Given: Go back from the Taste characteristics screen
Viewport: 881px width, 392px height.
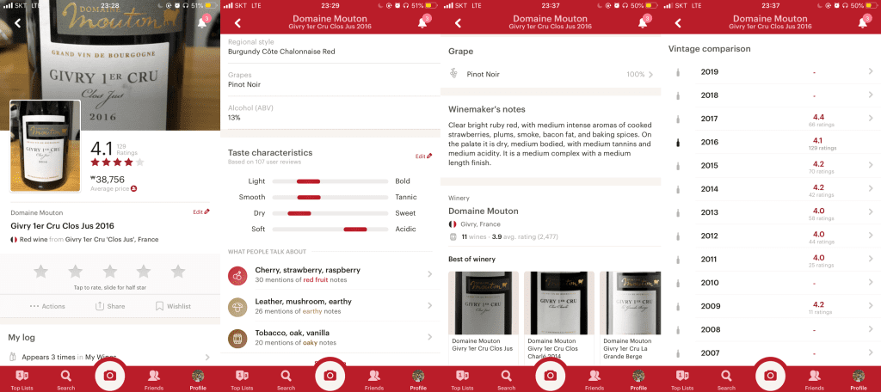Looking at the screenshot, I should pyautogui.click(x=237, y=23).
